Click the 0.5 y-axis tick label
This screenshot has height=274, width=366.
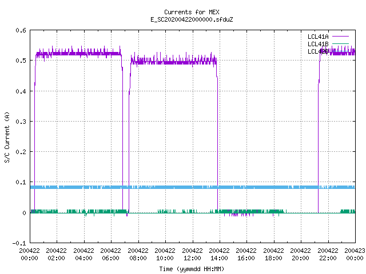[x=21, y=61]
